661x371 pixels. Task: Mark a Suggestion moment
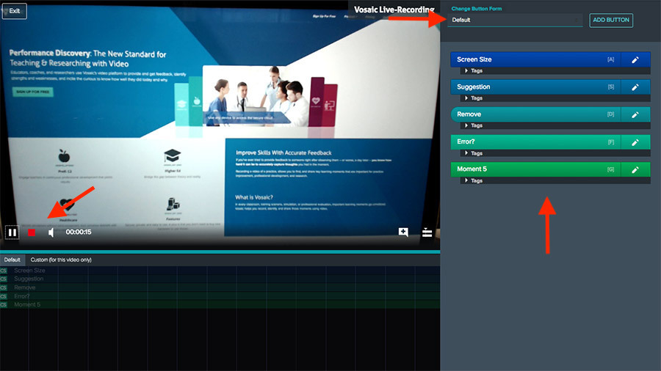[x=535, y=87]
